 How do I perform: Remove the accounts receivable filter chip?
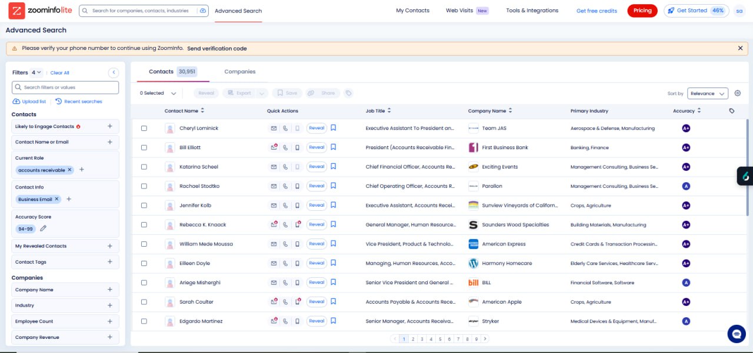69,170
